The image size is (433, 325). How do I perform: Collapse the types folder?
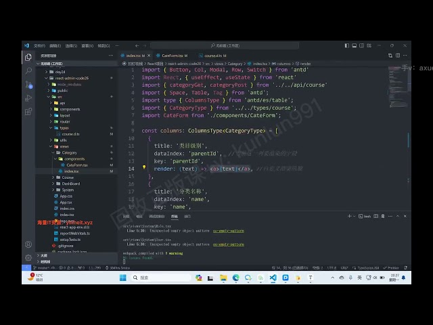coord(64,128)
